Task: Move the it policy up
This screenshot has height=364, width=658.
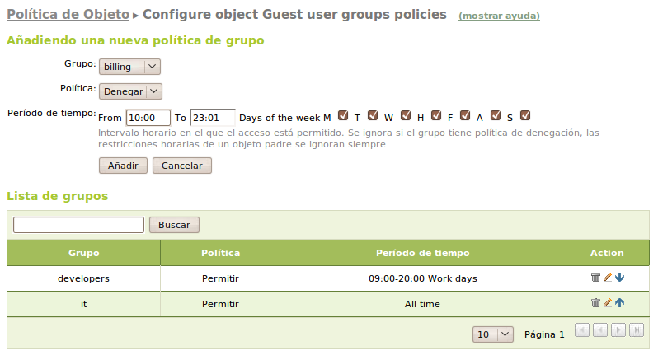Action: click(x=619, y=303)
